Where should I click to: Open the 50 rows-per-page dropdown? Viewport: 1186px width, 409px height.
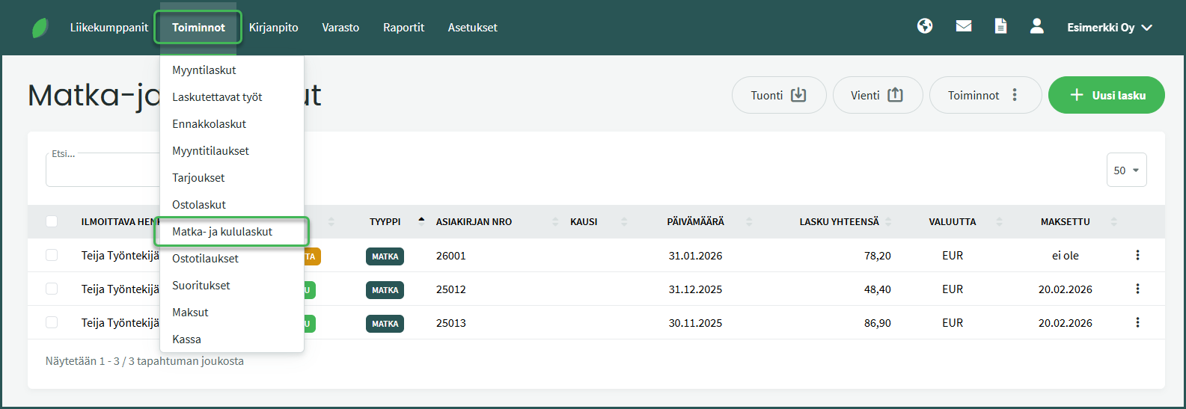click(1126, 170)
